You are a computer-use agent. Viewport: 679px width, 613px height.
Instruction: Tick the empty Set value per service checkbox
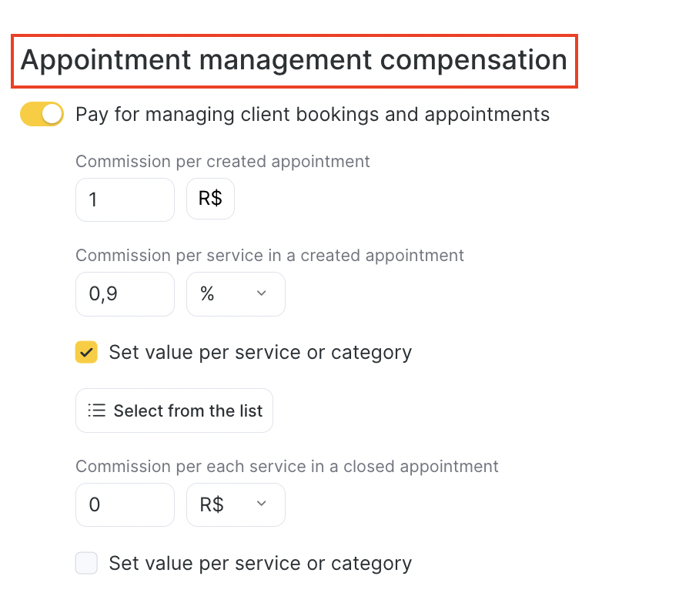(86, 564)
